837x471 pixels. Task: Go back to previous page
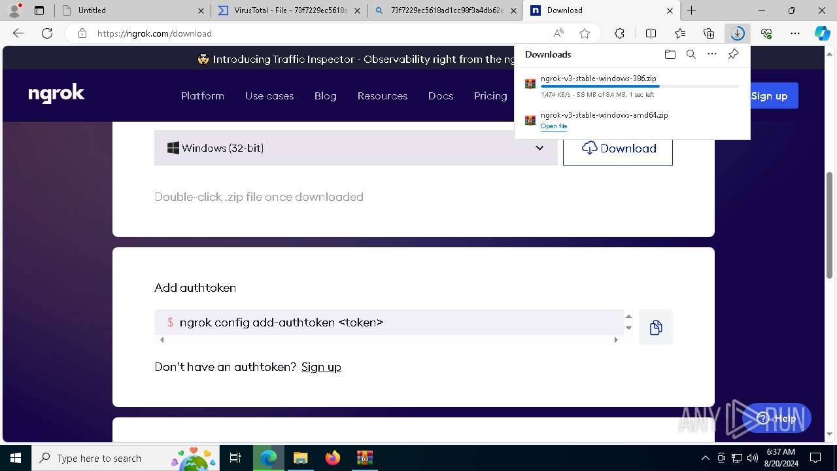pyautogui.click(x=18, y=33)
